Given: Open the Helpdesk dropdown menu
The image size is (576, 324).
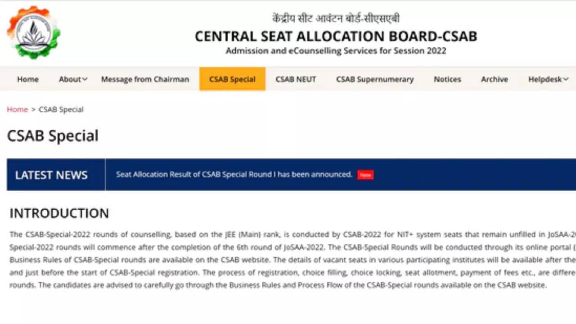Looking at the screenshot, I should 548,79.
